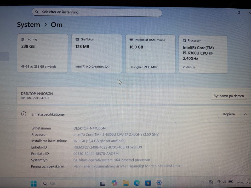Image resolution: width=251 pixels, height=188 pixels.
Task: Select the Enhetsnamn value DESKTOP-N41Q5GN
Action: pos(89,128)
